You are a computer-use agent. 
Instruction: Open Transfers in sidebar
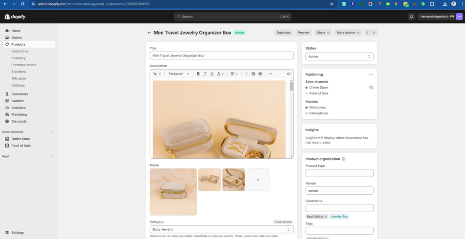19,72
